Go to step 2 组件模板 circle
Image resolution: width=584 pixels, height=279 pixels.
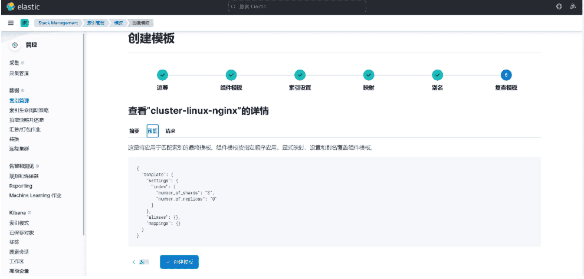tap(231, 76)
